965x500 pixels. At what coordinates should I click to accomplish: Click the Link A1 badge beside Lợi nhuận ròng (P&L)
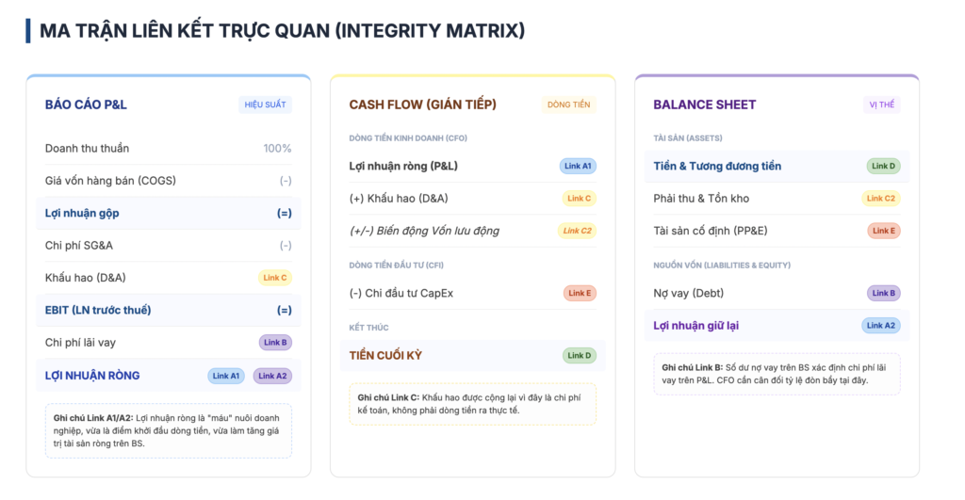click(578, 166)
